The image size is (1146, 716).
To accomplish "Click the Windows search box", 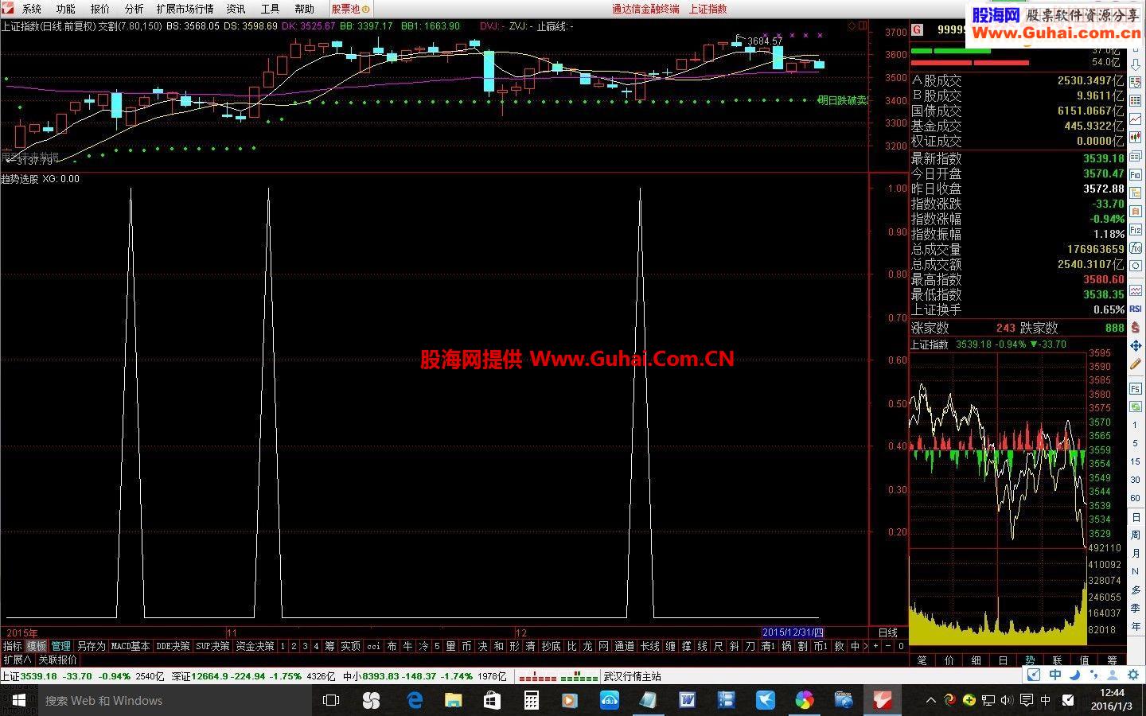I will [174, 700].
